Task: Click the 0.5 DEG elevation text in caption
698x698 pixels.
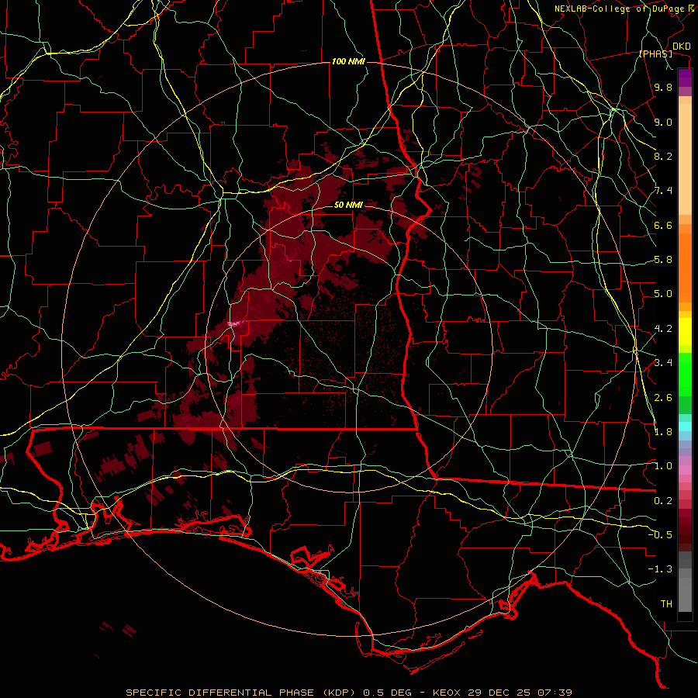Action: coord(387,693)
